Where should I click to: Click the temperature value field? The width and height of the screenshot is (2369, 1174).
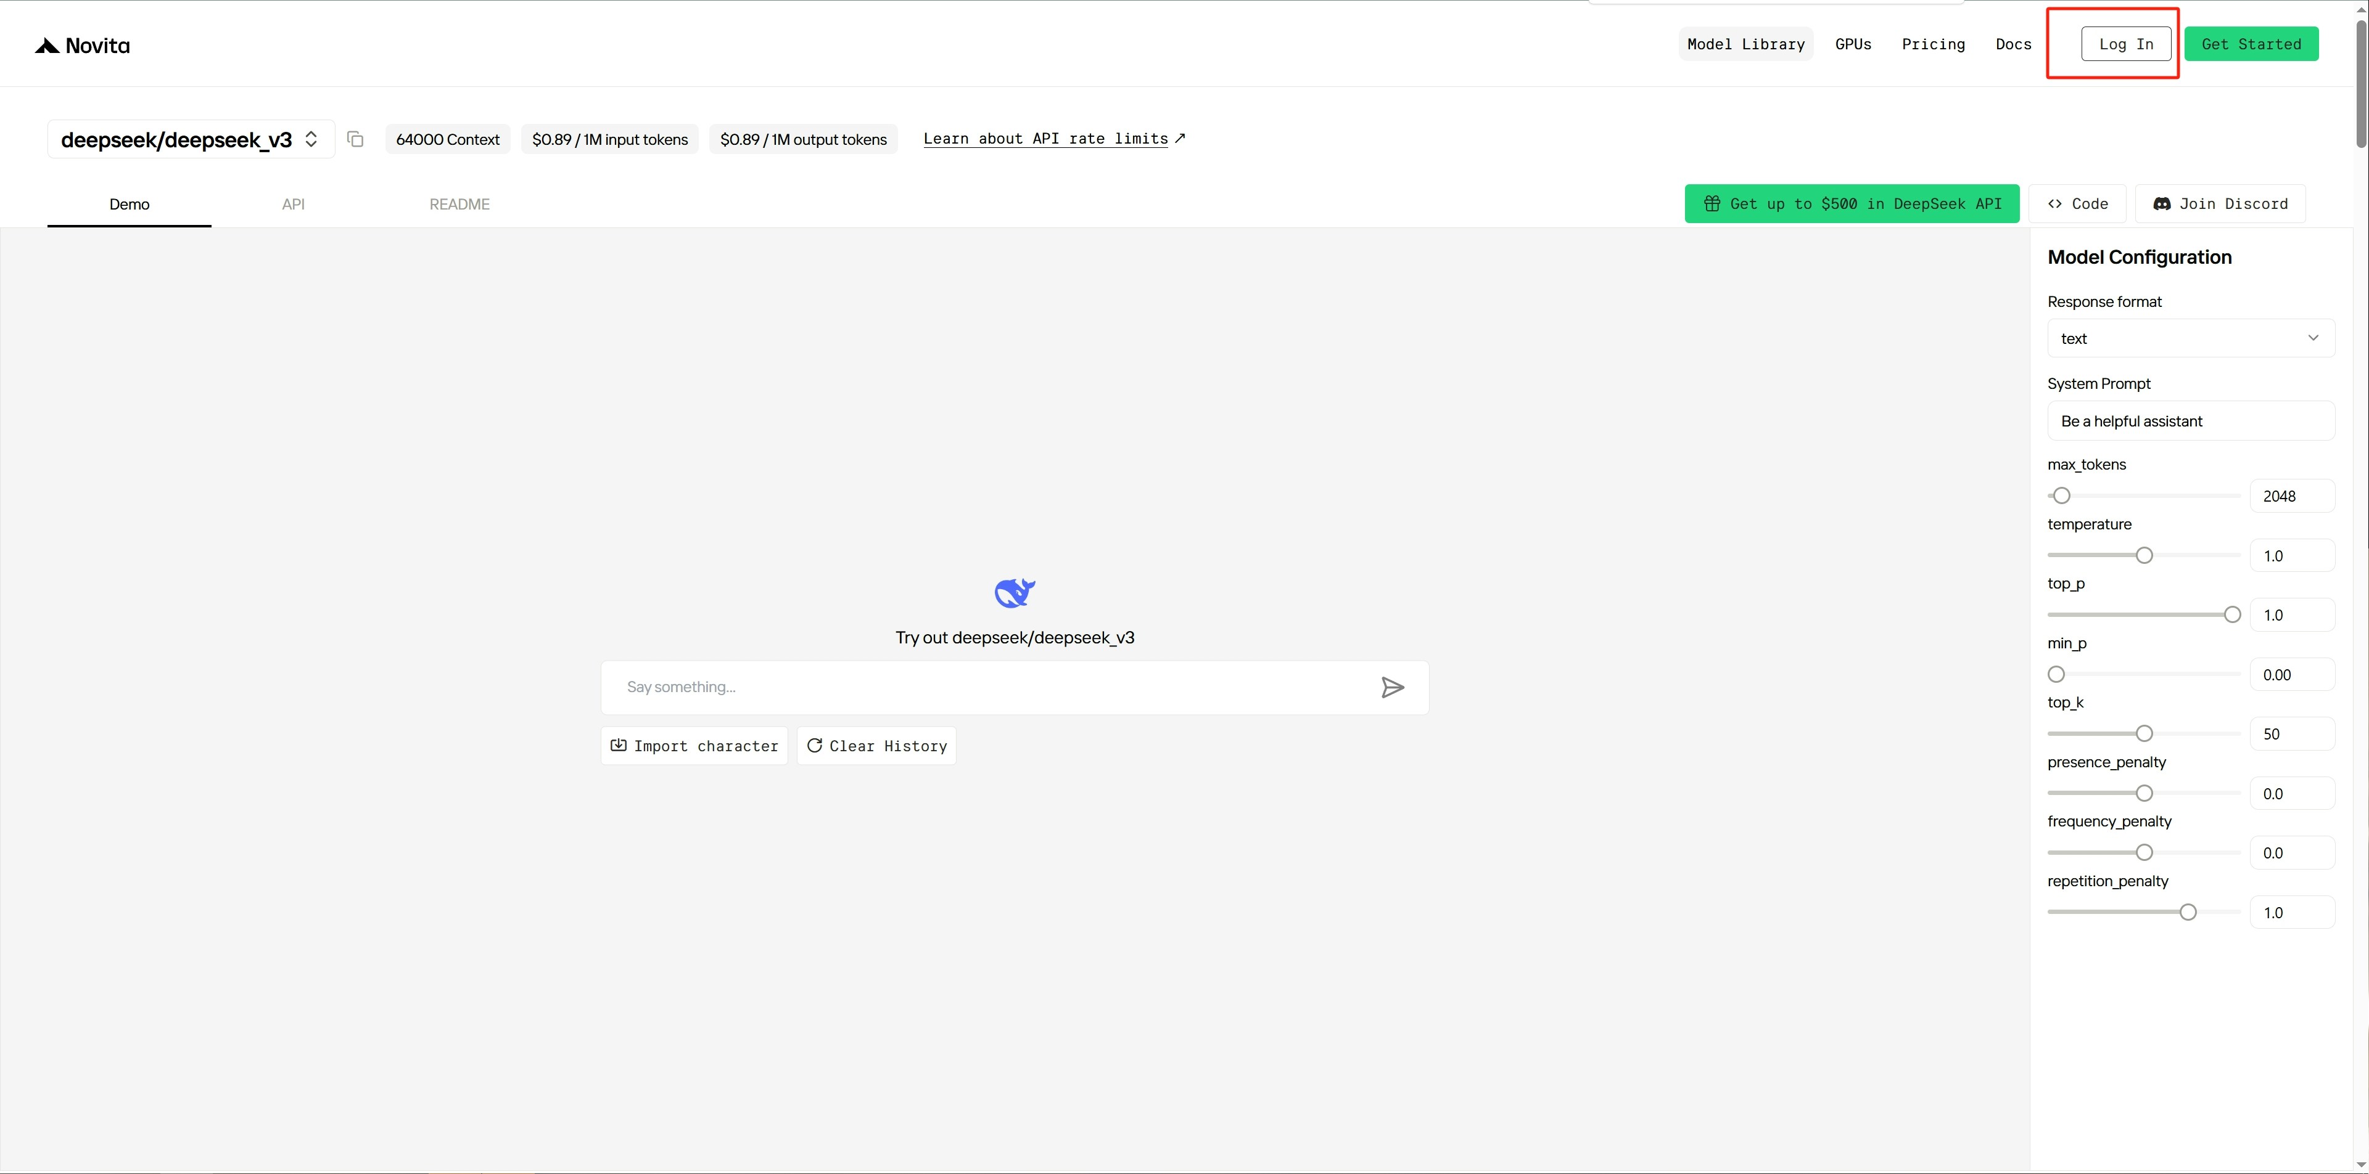[x=2292, y=556]
